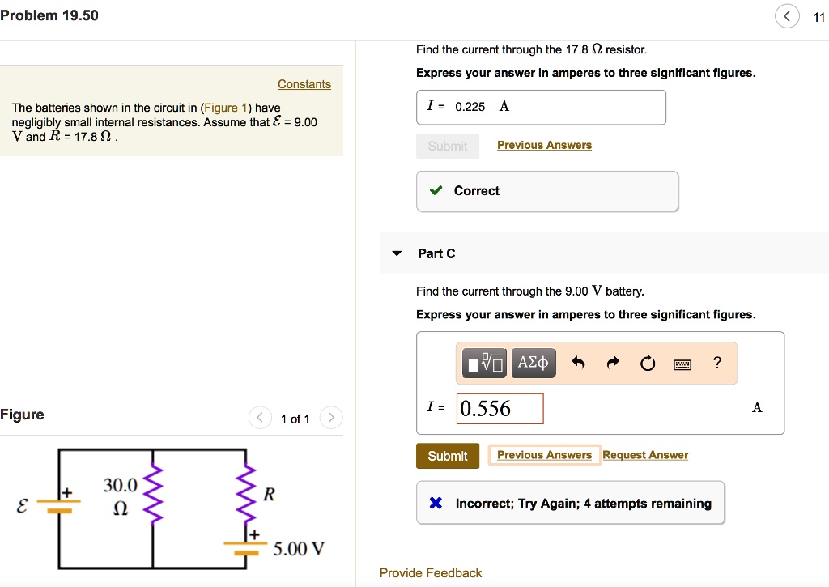Navigate to previous item with top-right chevron
Screen dimensions: 829x587
(x=787, y=15)
